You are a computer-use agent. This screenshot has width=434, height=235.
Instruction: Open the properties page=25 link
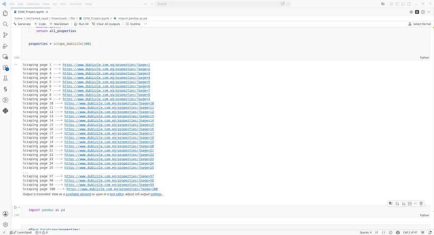pyautogui.click(x=109, y=167)
